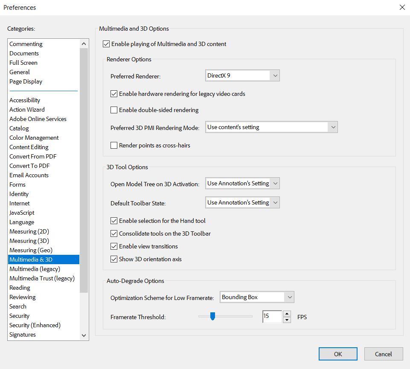
Task: Click the categories list scrollbar down arrow
Action: pyautogui.click(x=84, y=336)
